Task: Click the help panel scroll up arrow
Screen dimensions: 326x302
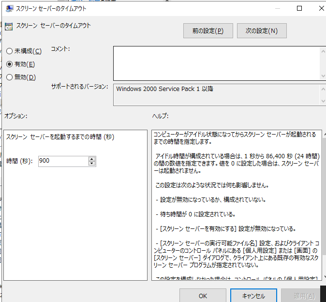Action: coord(323,134)
